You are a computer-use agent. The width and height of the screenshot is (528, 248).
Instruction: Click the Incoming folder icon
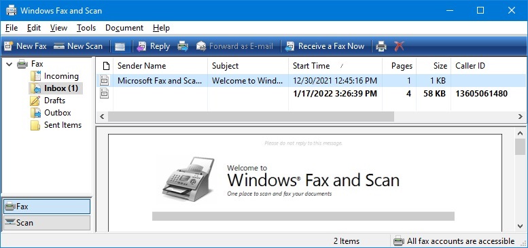point(35,76)
